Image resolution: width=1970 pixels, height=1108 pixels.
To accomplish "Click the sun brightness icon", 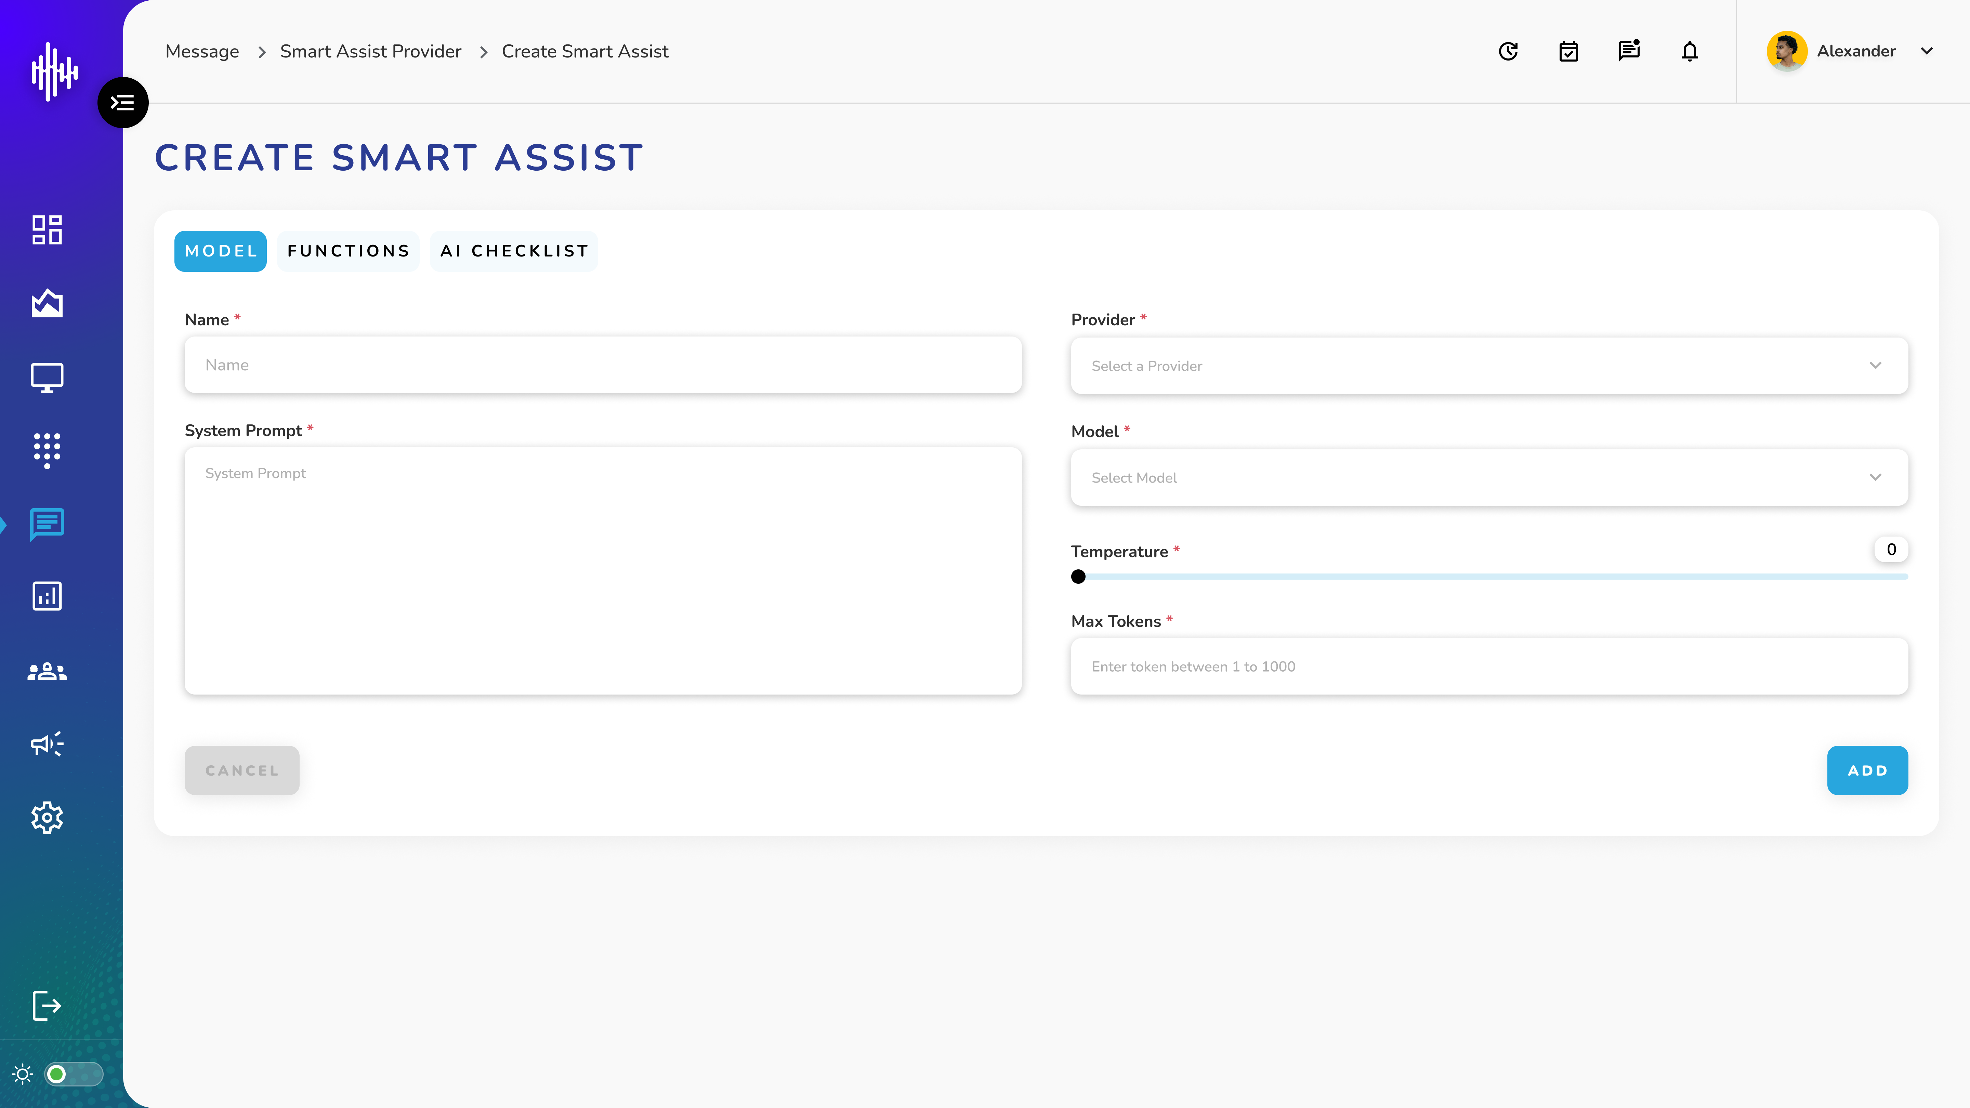I will (x=23, y=1074).
